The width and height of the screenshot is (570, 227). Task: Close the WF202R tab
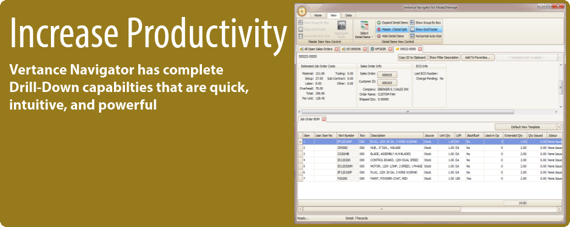coord(390,49)
